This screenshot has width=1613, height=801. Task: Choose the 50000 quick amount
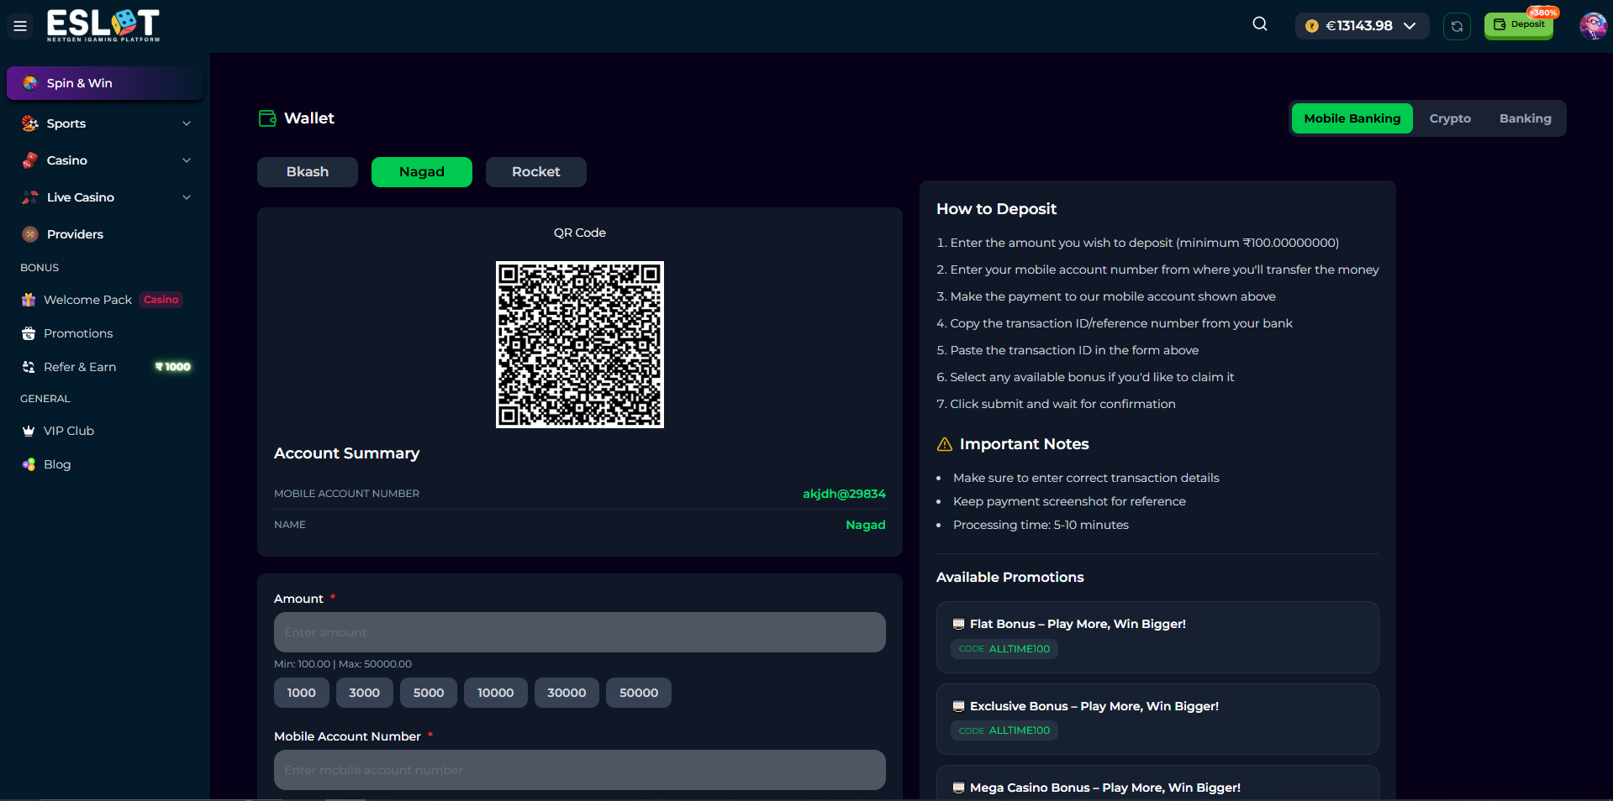[639, 693]
